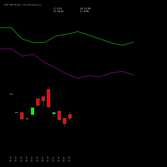The height and width of the screenshot is (167, 167).
Task: Click the '21 Jul' date axis label
Action: coord(32,159)
